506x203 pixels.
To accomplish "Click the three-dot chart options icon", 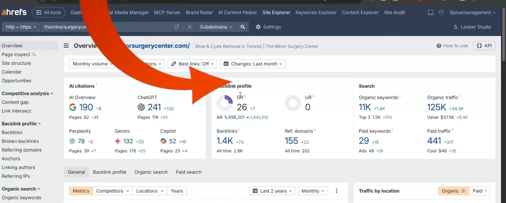I will point(336,191).
